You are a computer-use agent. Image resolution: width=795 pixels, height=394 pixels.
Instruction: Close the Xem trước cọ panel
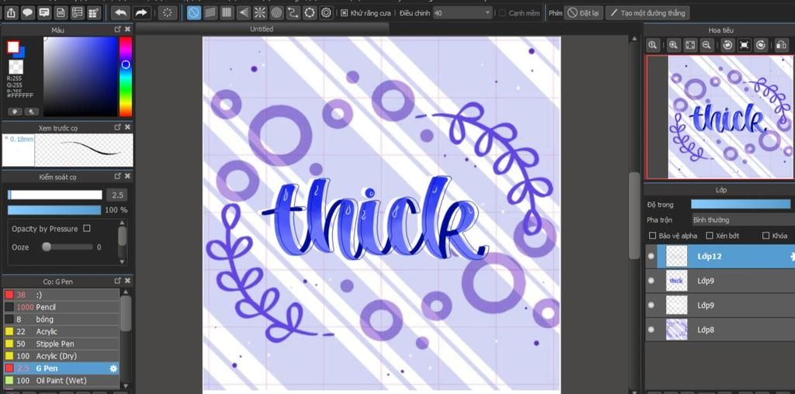click(128, 127)
